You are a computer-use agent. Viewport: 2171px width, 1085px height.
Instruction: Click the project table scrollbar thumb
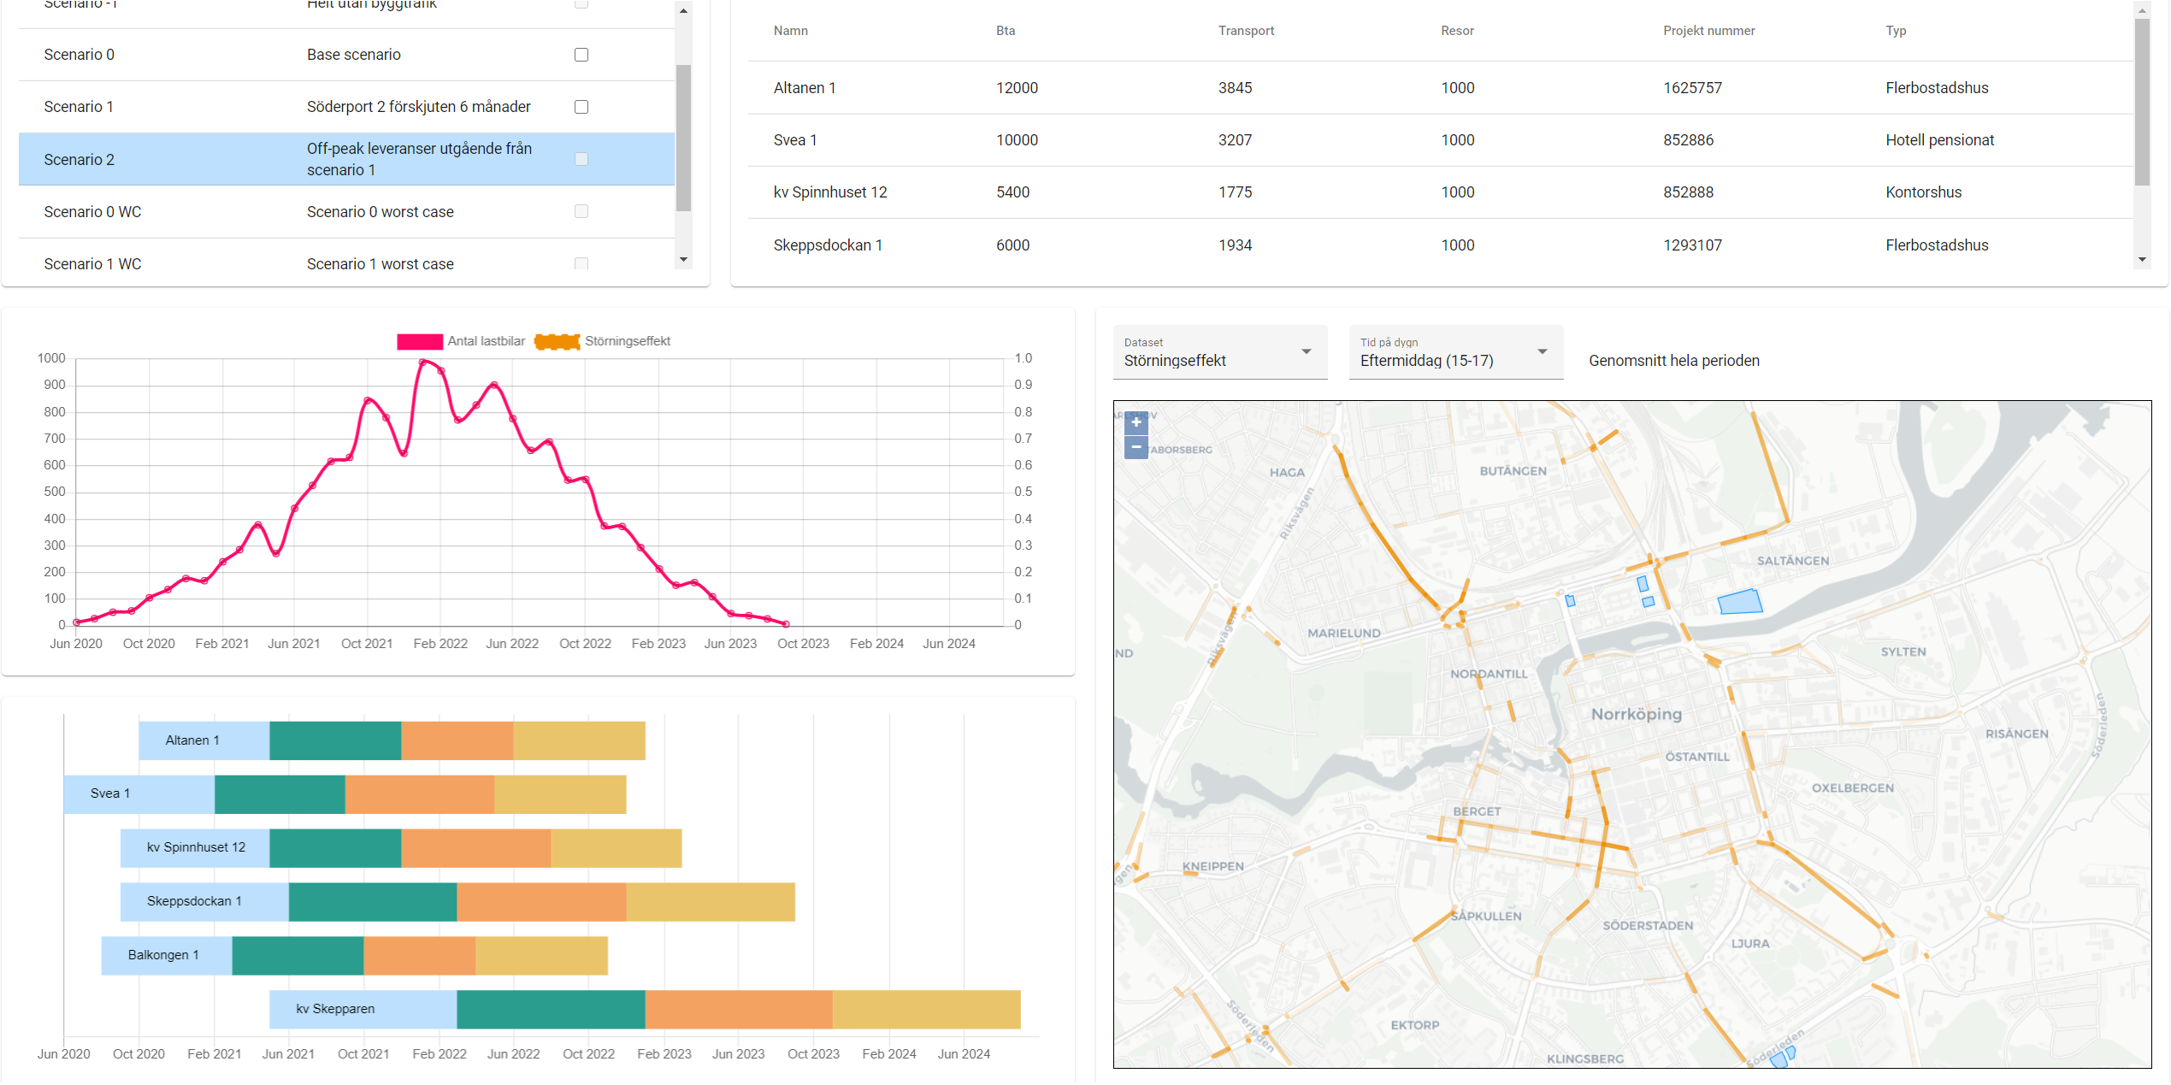(2142, 103)
